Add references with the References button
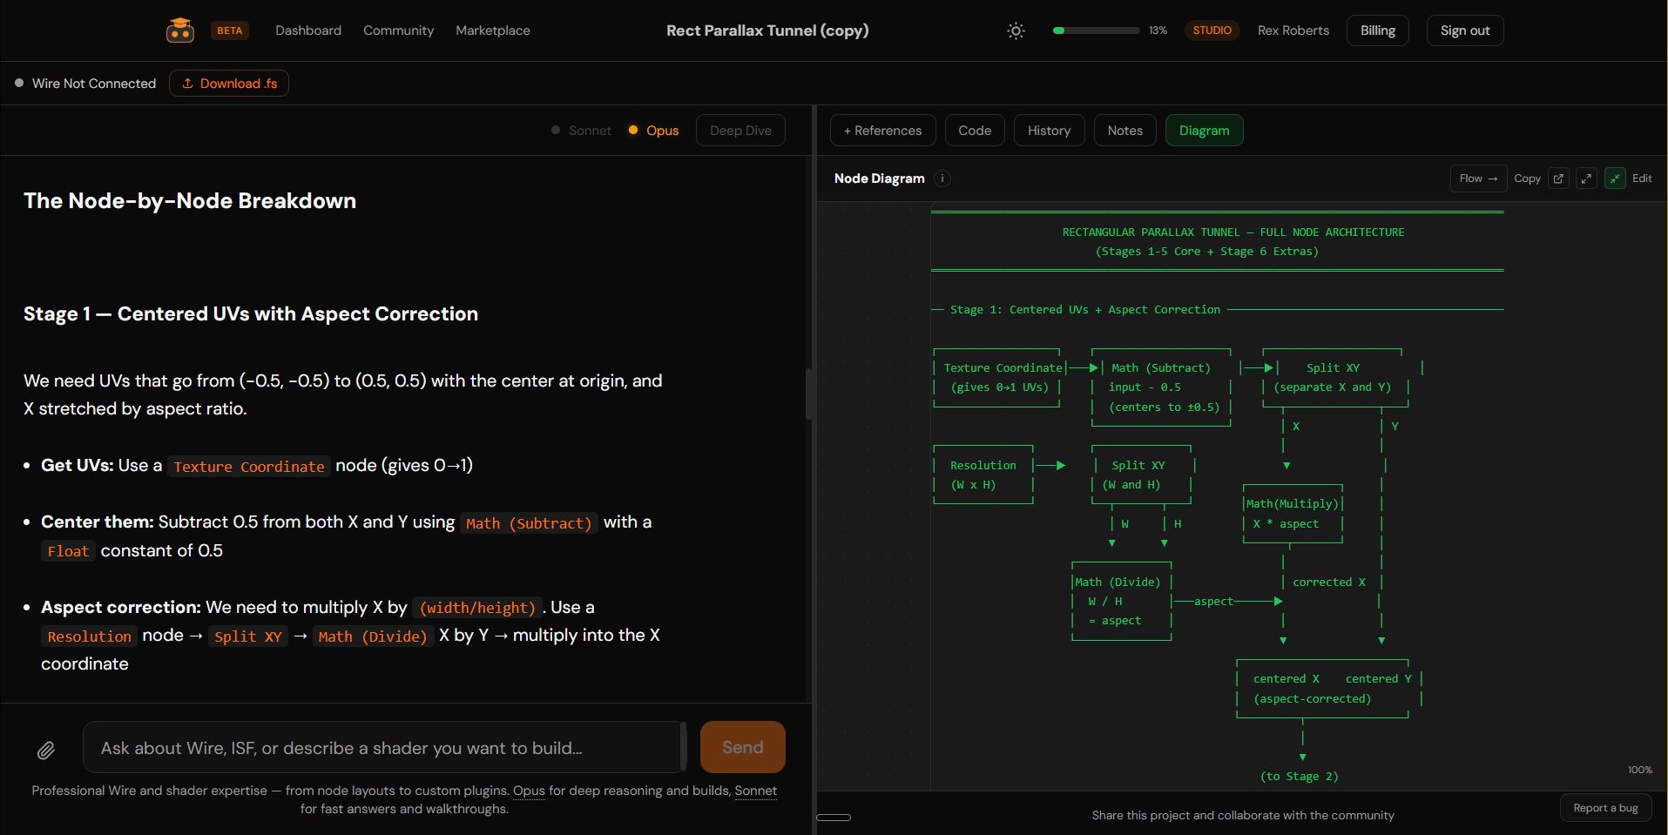Screen dimensions: 1668x835 click(882, 131)
